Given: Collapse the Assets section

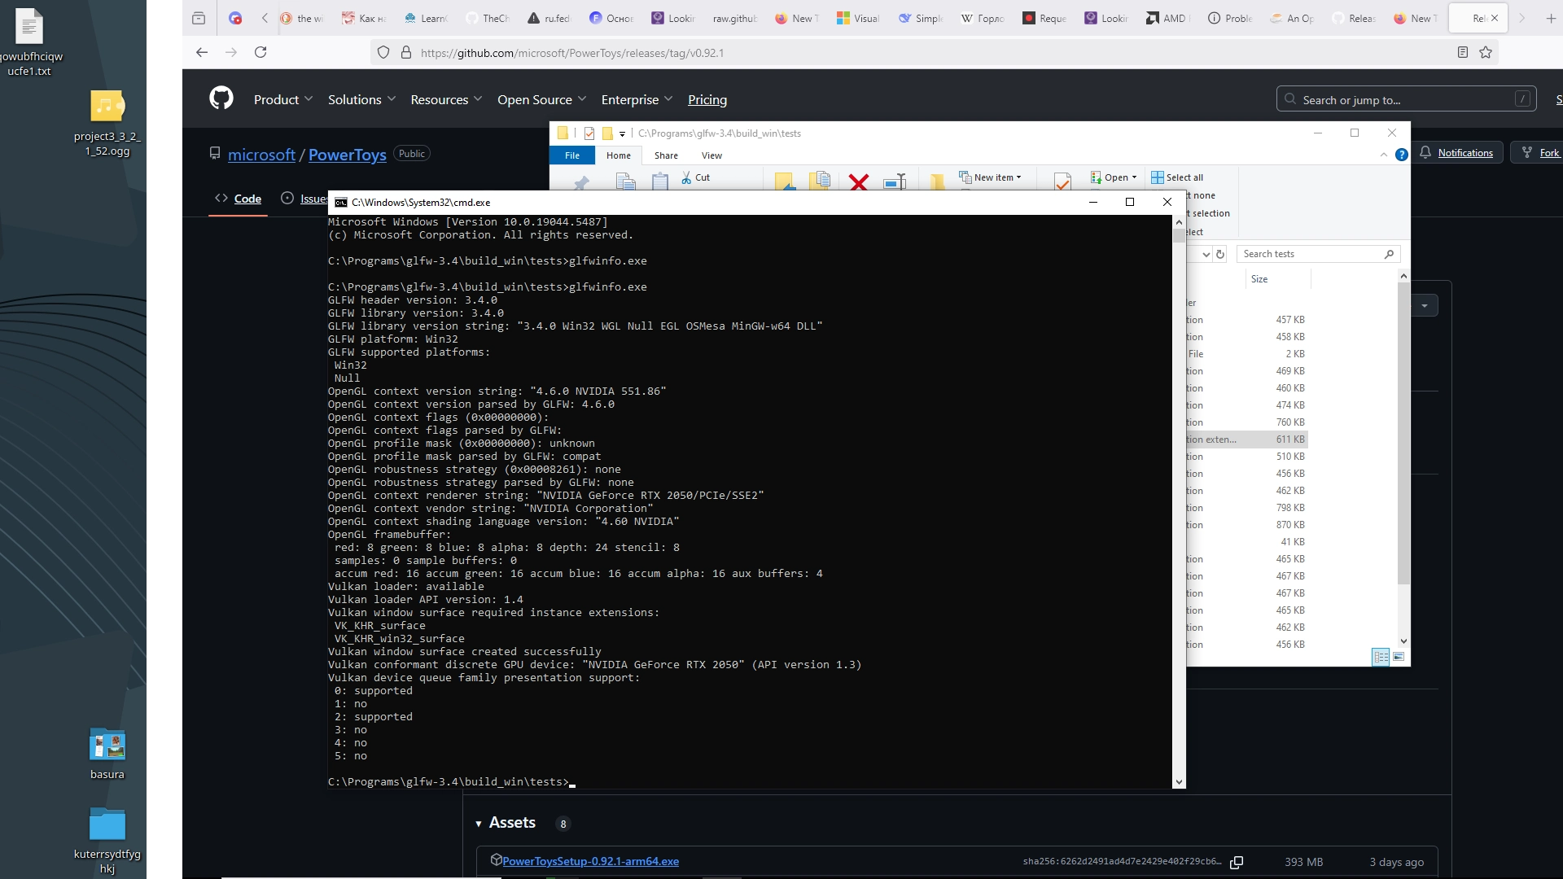Looking at the screenshot, I should coord(479,824).
